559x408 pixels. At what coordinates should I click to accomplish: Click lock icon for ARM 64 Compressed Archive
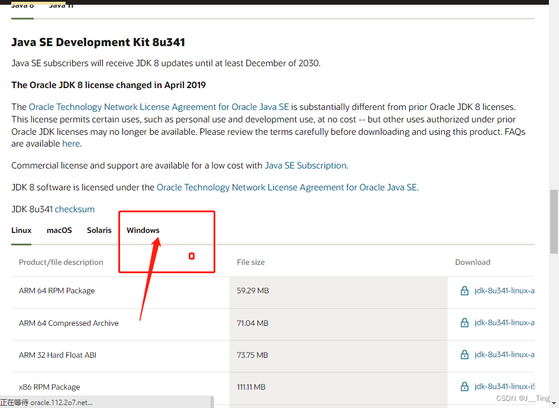pos(464,322)
